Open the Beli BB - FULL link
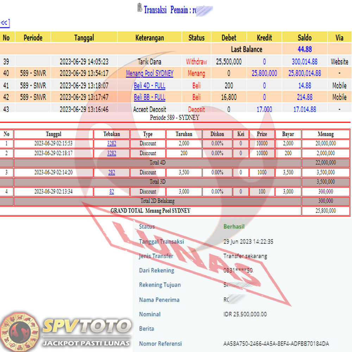352x352 pixels. pyautogui.click(x=150, y=97)
